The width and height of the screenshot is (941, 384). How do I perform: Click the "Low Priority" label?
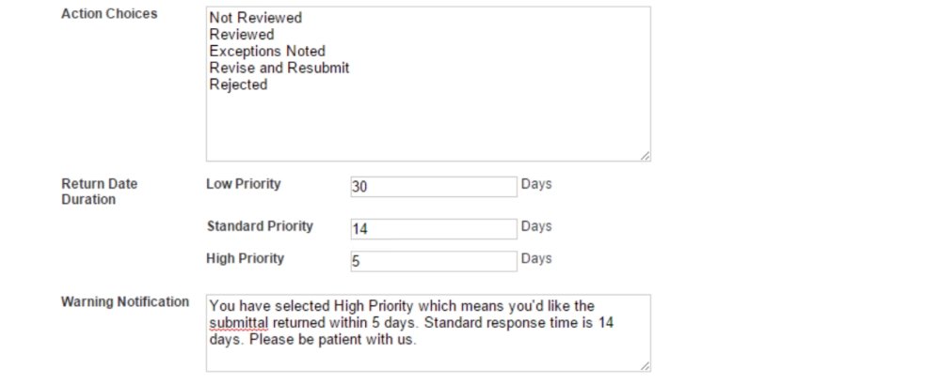pyautogui.click(x=243, y=184)
